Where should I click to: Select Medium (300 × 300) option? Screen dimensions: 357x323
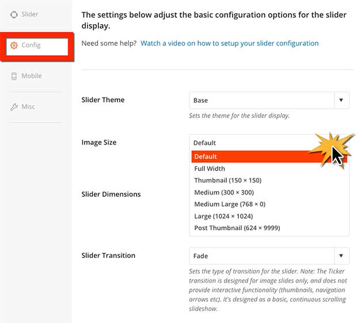pos(224,192)
